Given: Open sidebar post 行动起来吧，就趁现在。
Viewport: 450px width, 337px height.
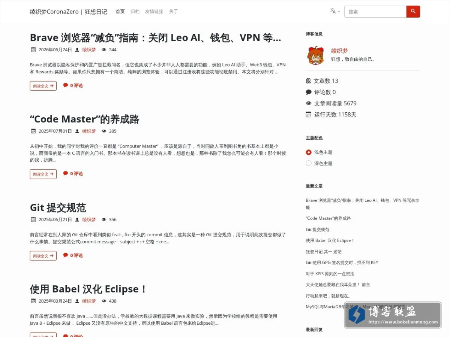Looking at the screenshot, I should (328, 296).
